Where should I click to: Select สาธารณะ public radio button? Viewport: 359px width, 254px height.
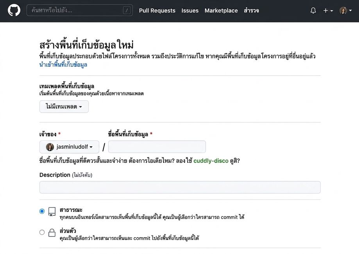pos(42,211)
